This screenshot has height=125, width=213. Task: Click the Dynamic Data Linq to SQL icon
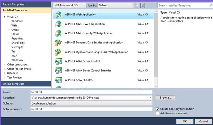click(58, 52)
